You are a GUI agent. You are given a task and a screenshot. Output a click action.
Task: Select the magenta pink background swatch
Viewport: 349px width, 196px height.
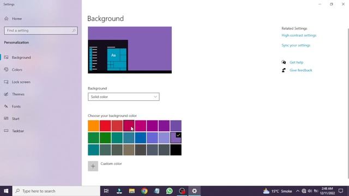tap(141, 126)
